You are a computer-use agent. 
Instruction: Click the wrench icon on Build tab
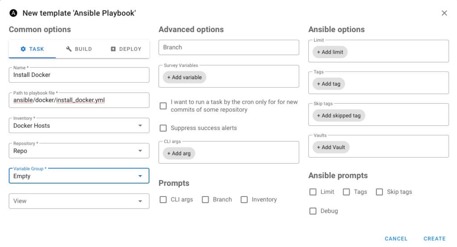pyautogui.click(x=69, y=49)
